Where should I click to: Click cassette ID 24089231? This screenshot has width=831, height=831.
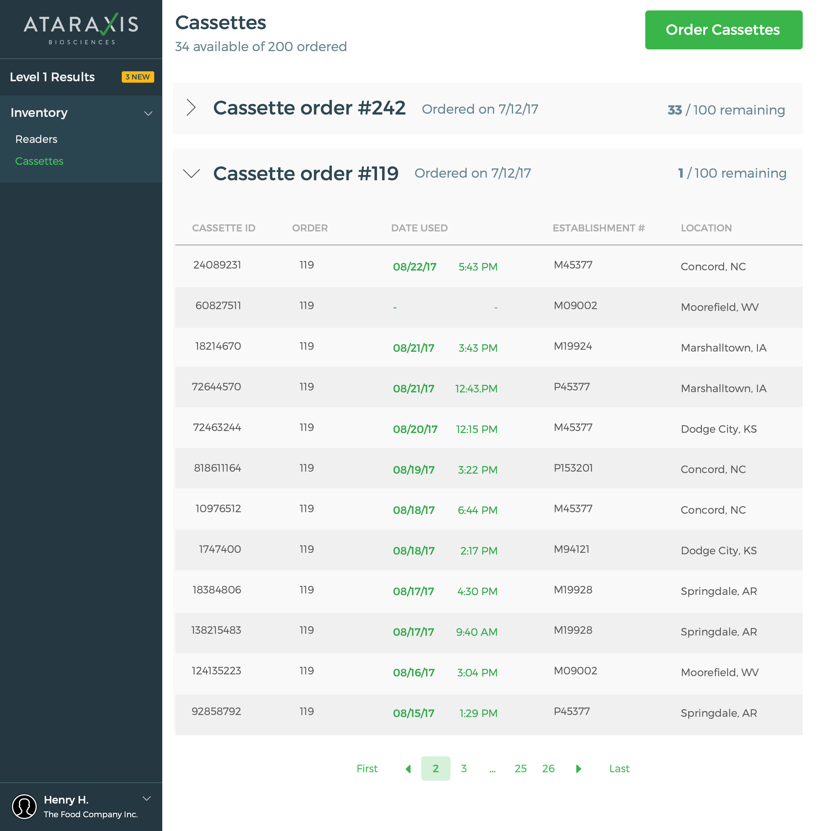[217, 265]
